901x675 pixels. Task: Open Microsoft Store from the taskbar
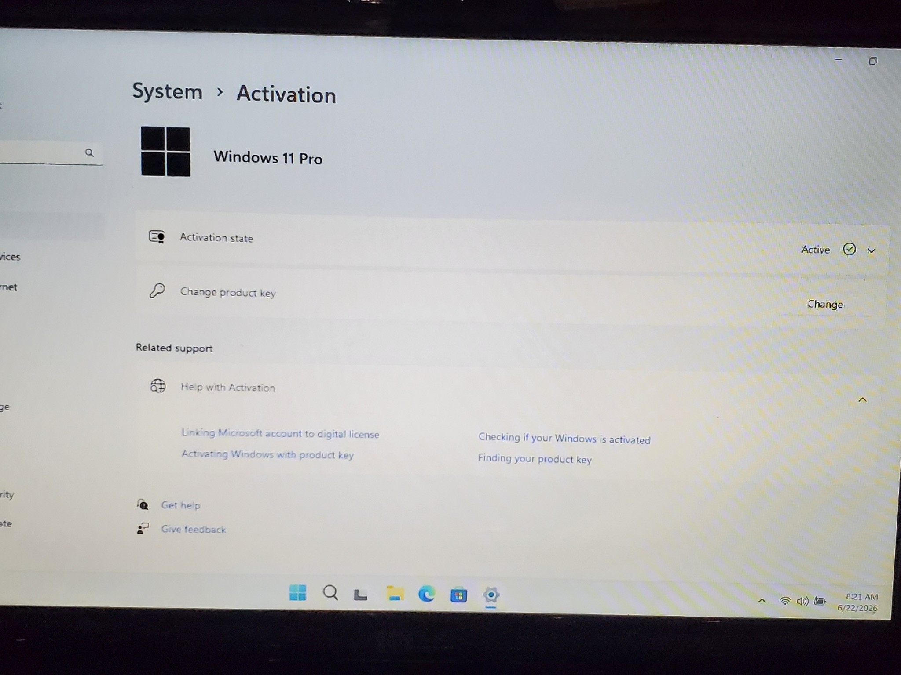coord(458,595)
